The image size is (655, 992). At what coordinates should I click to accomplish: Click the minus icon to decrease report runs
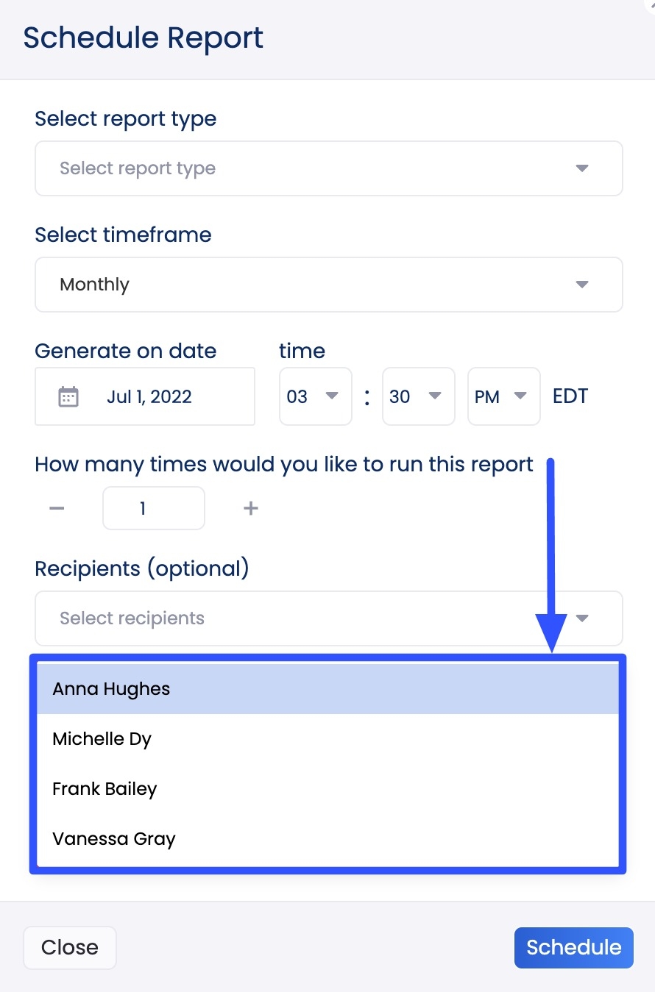coord(57,508)
